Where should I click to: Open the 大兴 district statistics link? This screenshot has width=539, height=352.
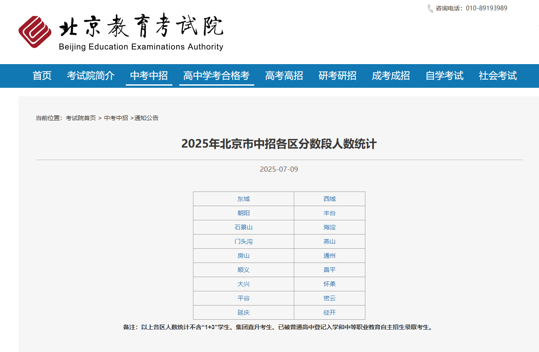[x=243, y=284]
